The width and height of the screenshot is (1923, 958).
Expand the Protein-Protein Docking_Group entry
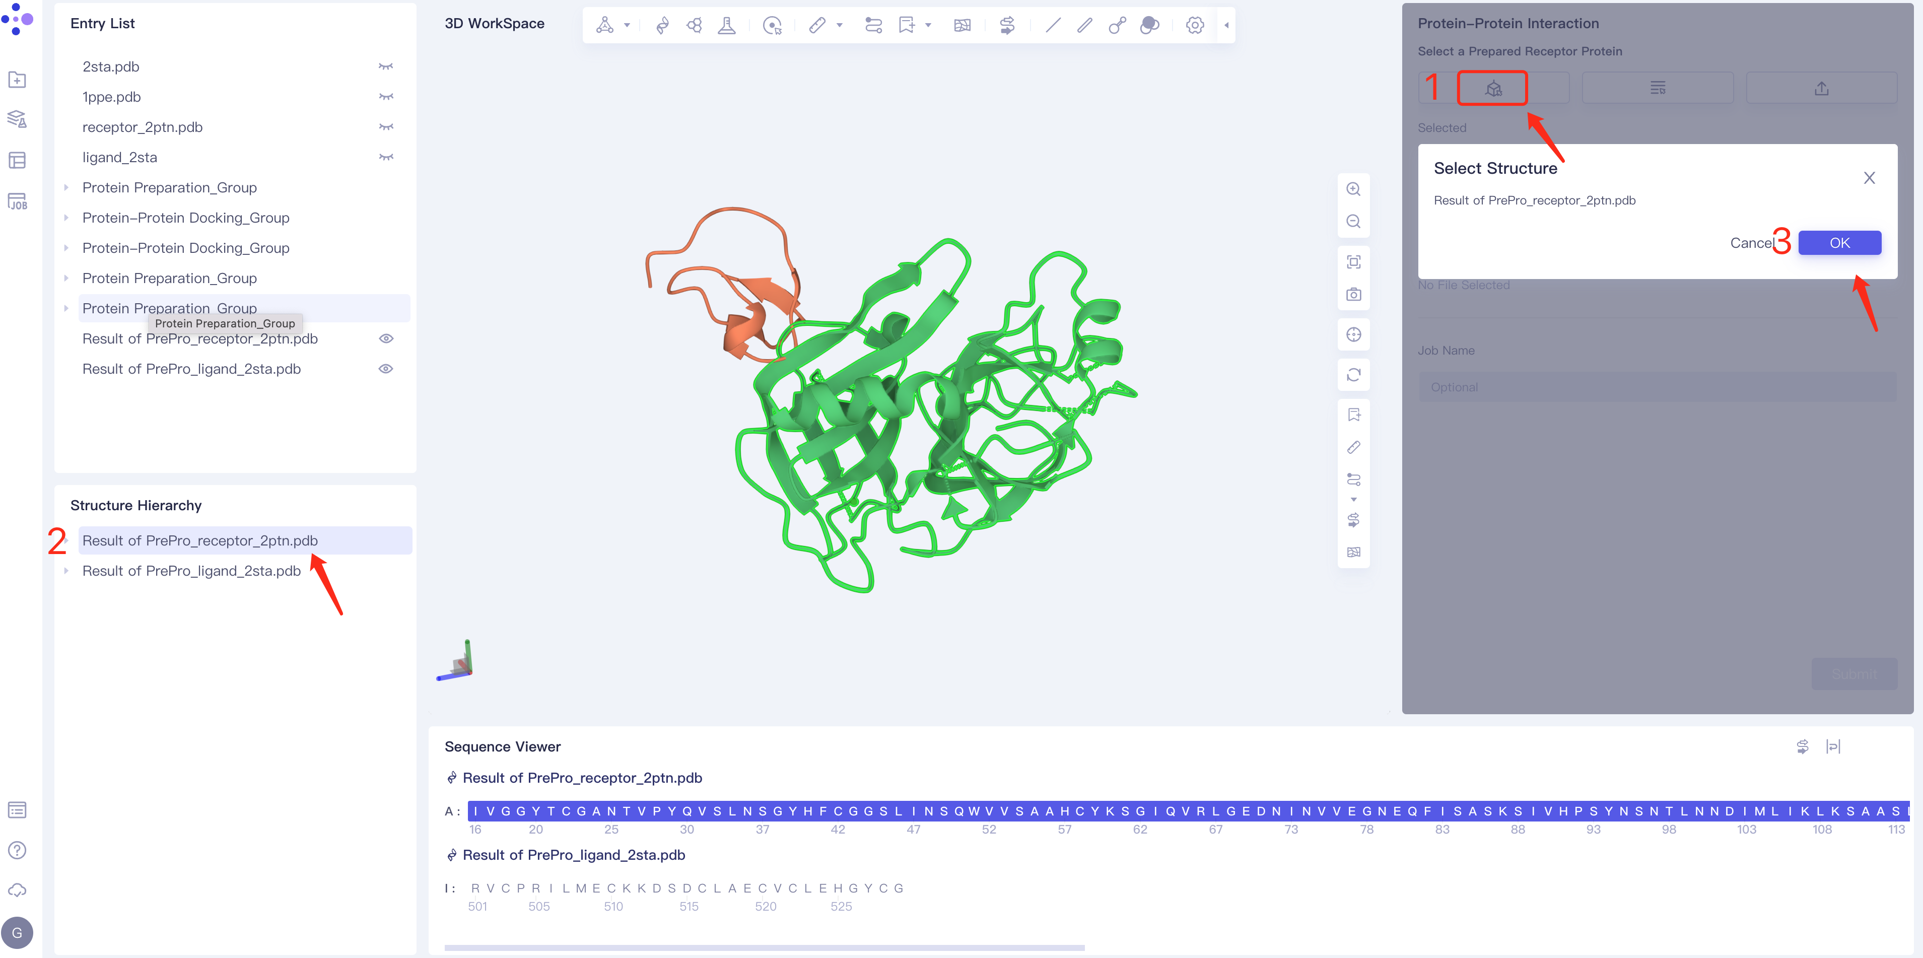click(65, 217)
